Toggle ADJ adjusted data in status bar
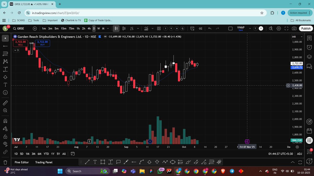Screen dimensions: 314x176 (x=299, y=154)
